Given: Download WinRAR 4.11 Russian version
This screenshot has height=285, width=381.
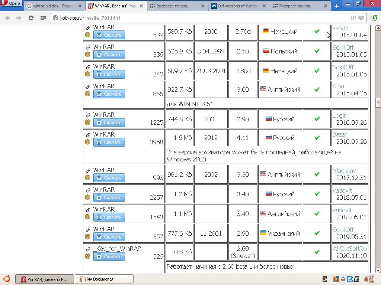Looking at the screenshot, I should pyautogui.click(x=109, y=142).
